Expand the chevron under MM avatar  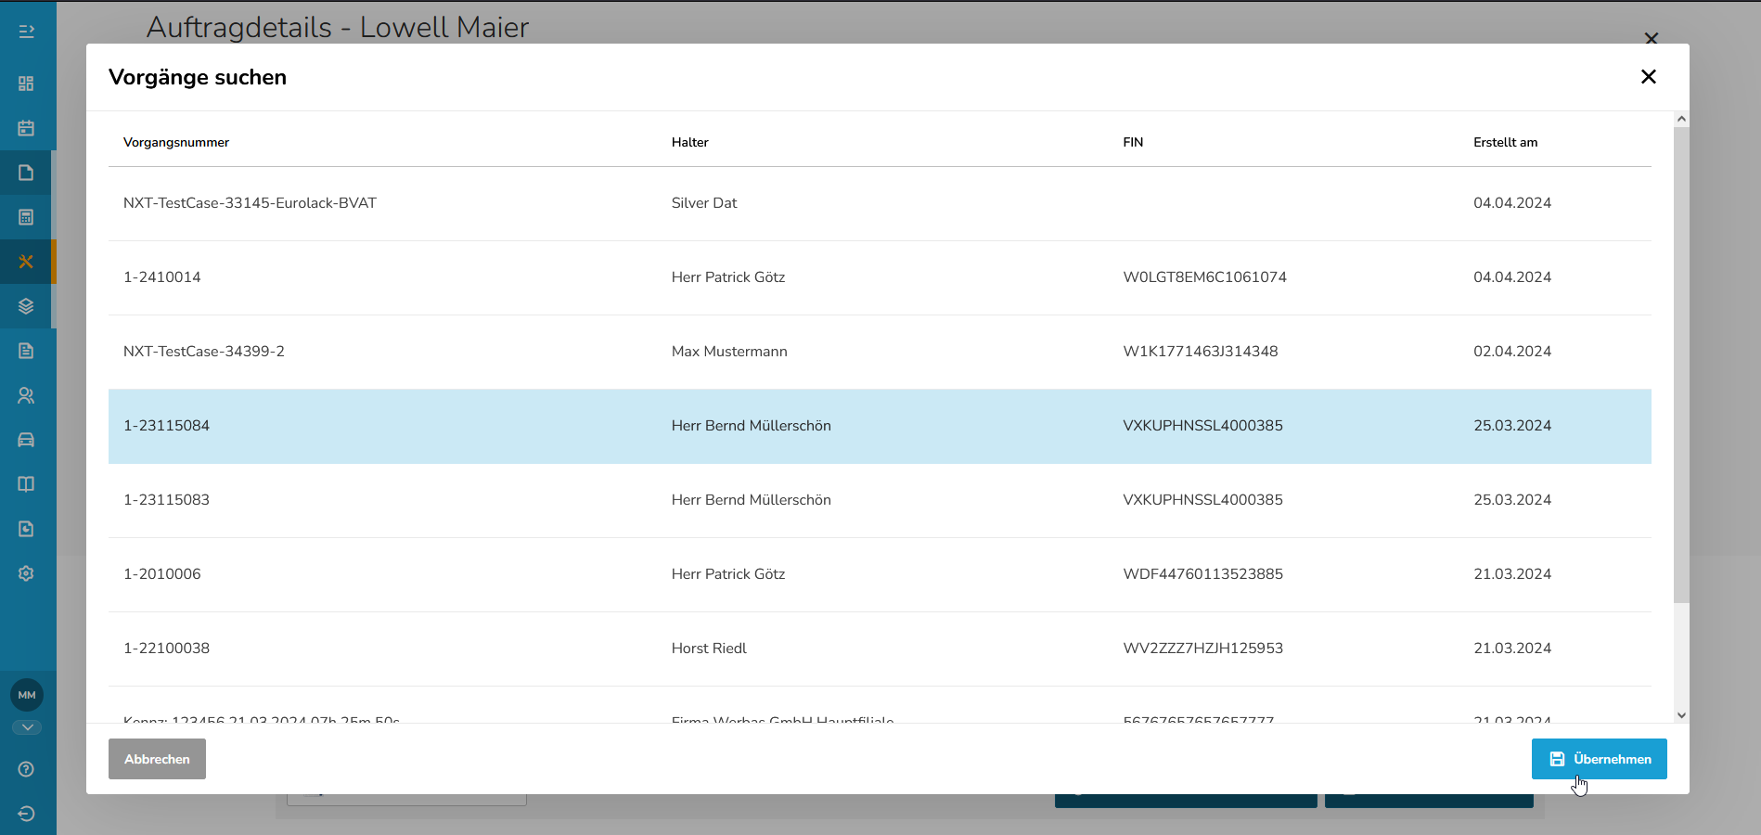tap(27, 727)
